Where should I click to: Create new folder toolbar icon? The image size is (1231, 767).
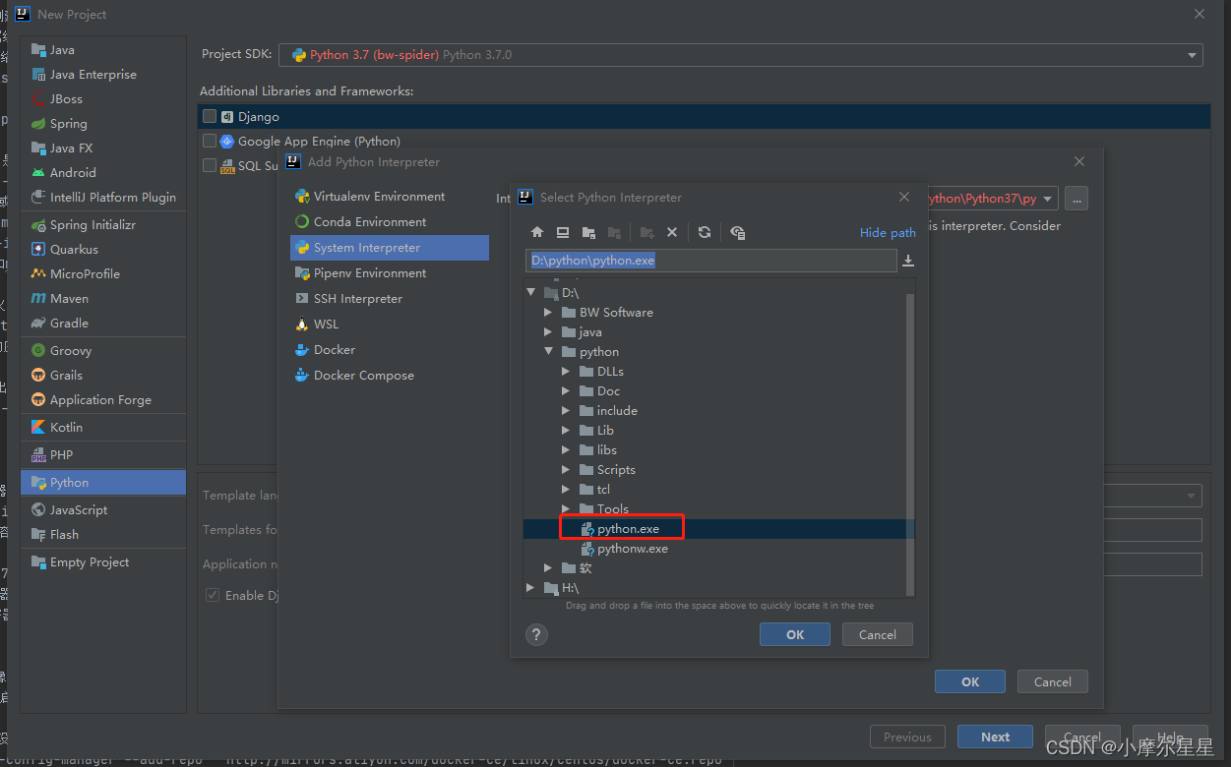(646, 232)
